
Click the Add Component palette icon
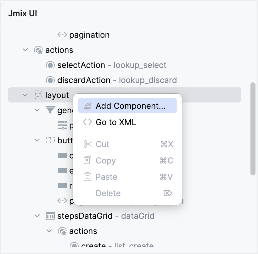click(87, 106)
